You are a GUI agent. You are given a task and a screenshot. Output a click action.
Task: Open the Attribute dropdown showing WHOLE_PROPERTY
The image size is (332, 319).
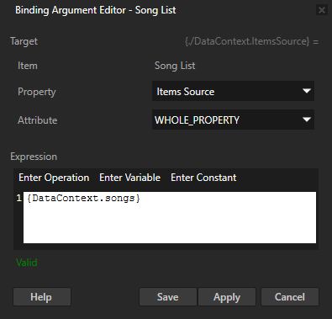(233, 120)
